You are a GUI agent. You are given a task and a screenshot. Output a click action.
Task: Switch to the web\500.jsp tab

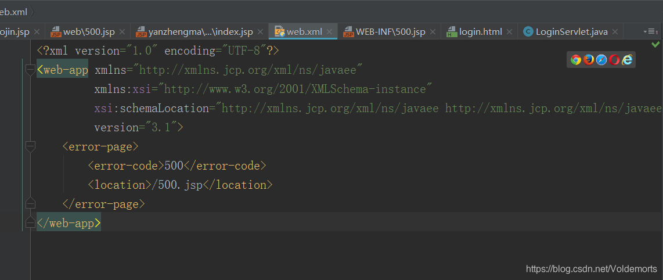(x=89, y=32)
